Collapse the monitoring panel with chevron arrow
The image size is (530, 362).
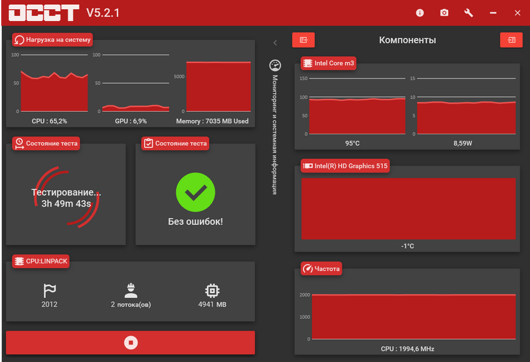[275, 42]
